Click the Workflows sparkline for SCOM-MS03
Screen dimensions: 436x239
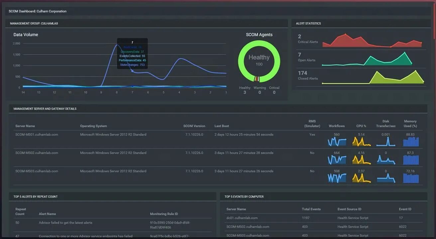coord(337,178)
